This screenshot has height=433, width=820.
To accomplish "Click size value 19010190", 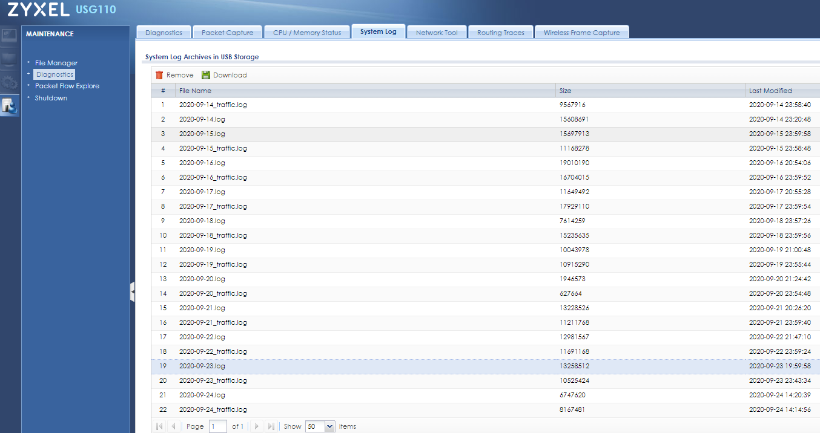I will 574,163.
